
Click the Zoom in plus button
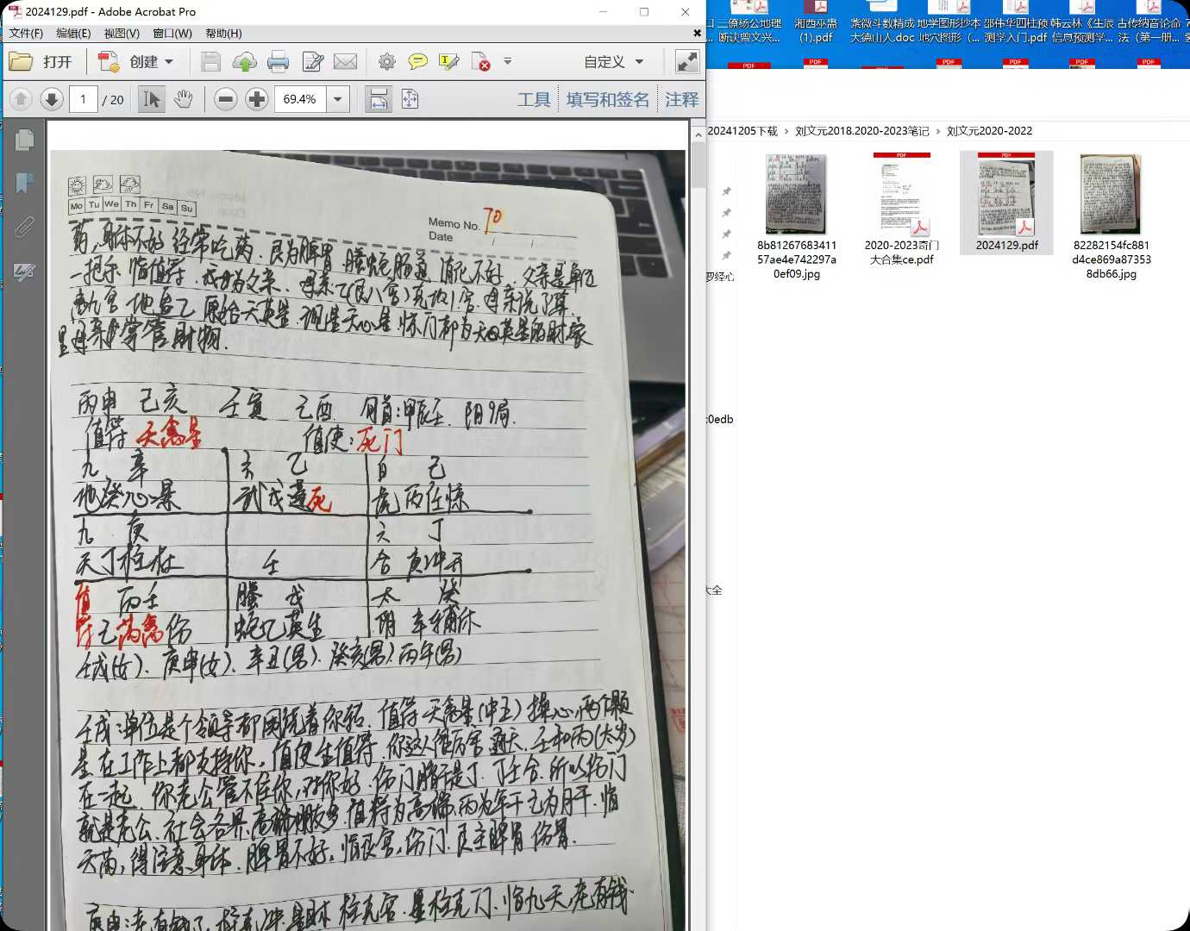click(x=257, y=99)
